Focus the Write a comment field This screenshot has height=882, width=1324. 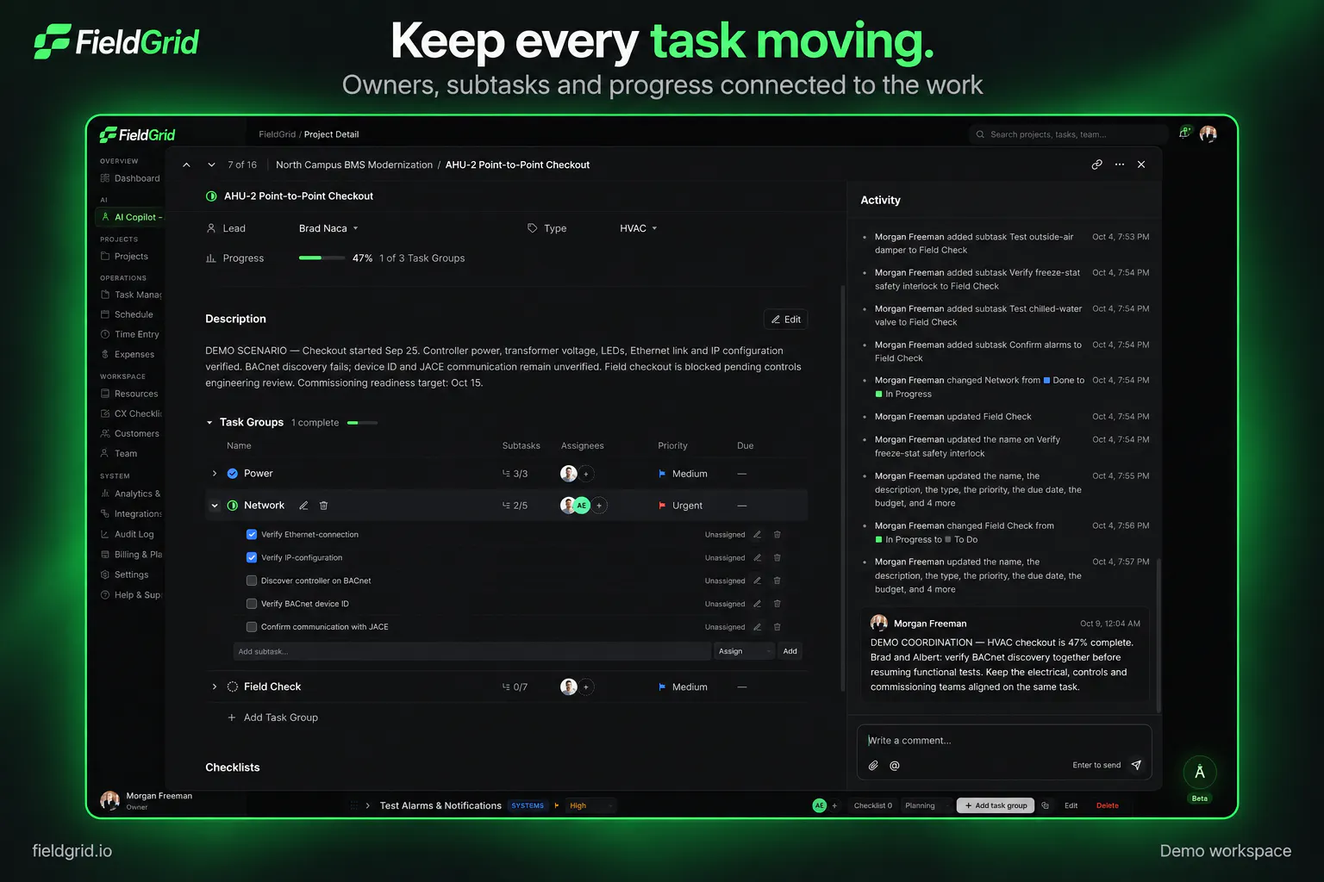pos(1004,741)
